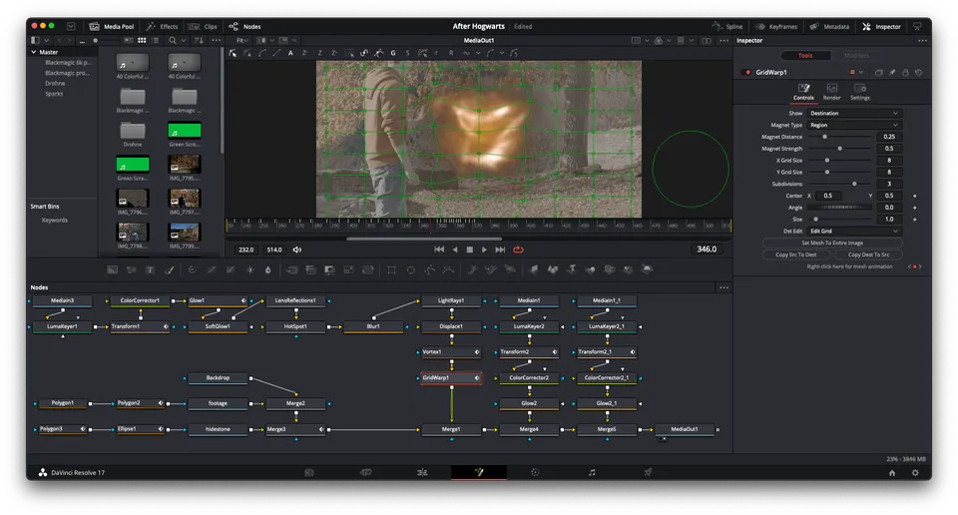This screenshot has height=515, width=958.
Task: Click the Center X value field
Action: [x=828, y=196]
